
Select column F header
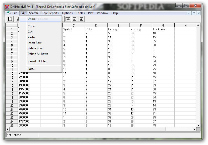(141, 25)
